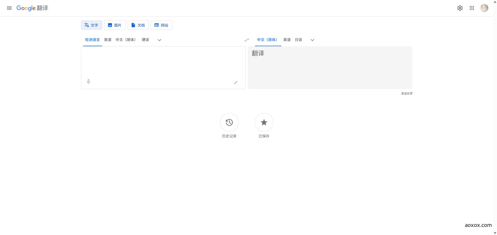This screenshot has height=235, width=497.
Task: Click the 发送反馈 feedback link
Action: pos(406,93)
